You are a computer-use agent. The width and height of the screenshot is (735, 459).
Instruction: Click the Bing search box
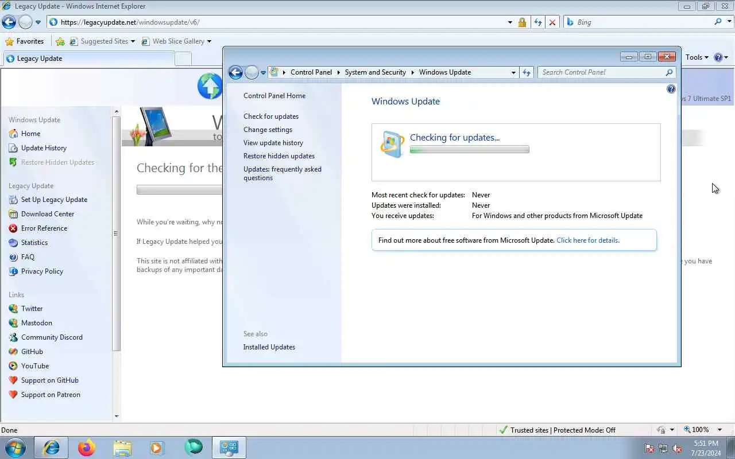[637, 22]
